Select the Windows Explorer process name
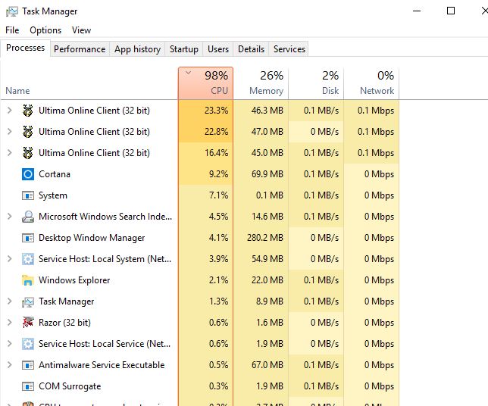488x406 pixels. pos(74,280)
